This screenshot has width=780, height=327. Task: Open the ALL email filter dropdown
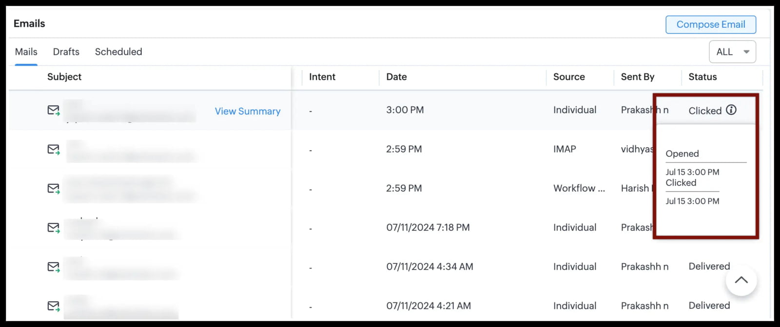(x=732, y=52)
